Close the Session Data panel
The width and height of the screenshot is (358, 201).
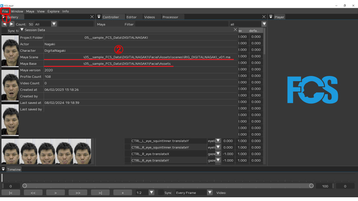pyautogui.click(x=235, y=30)
